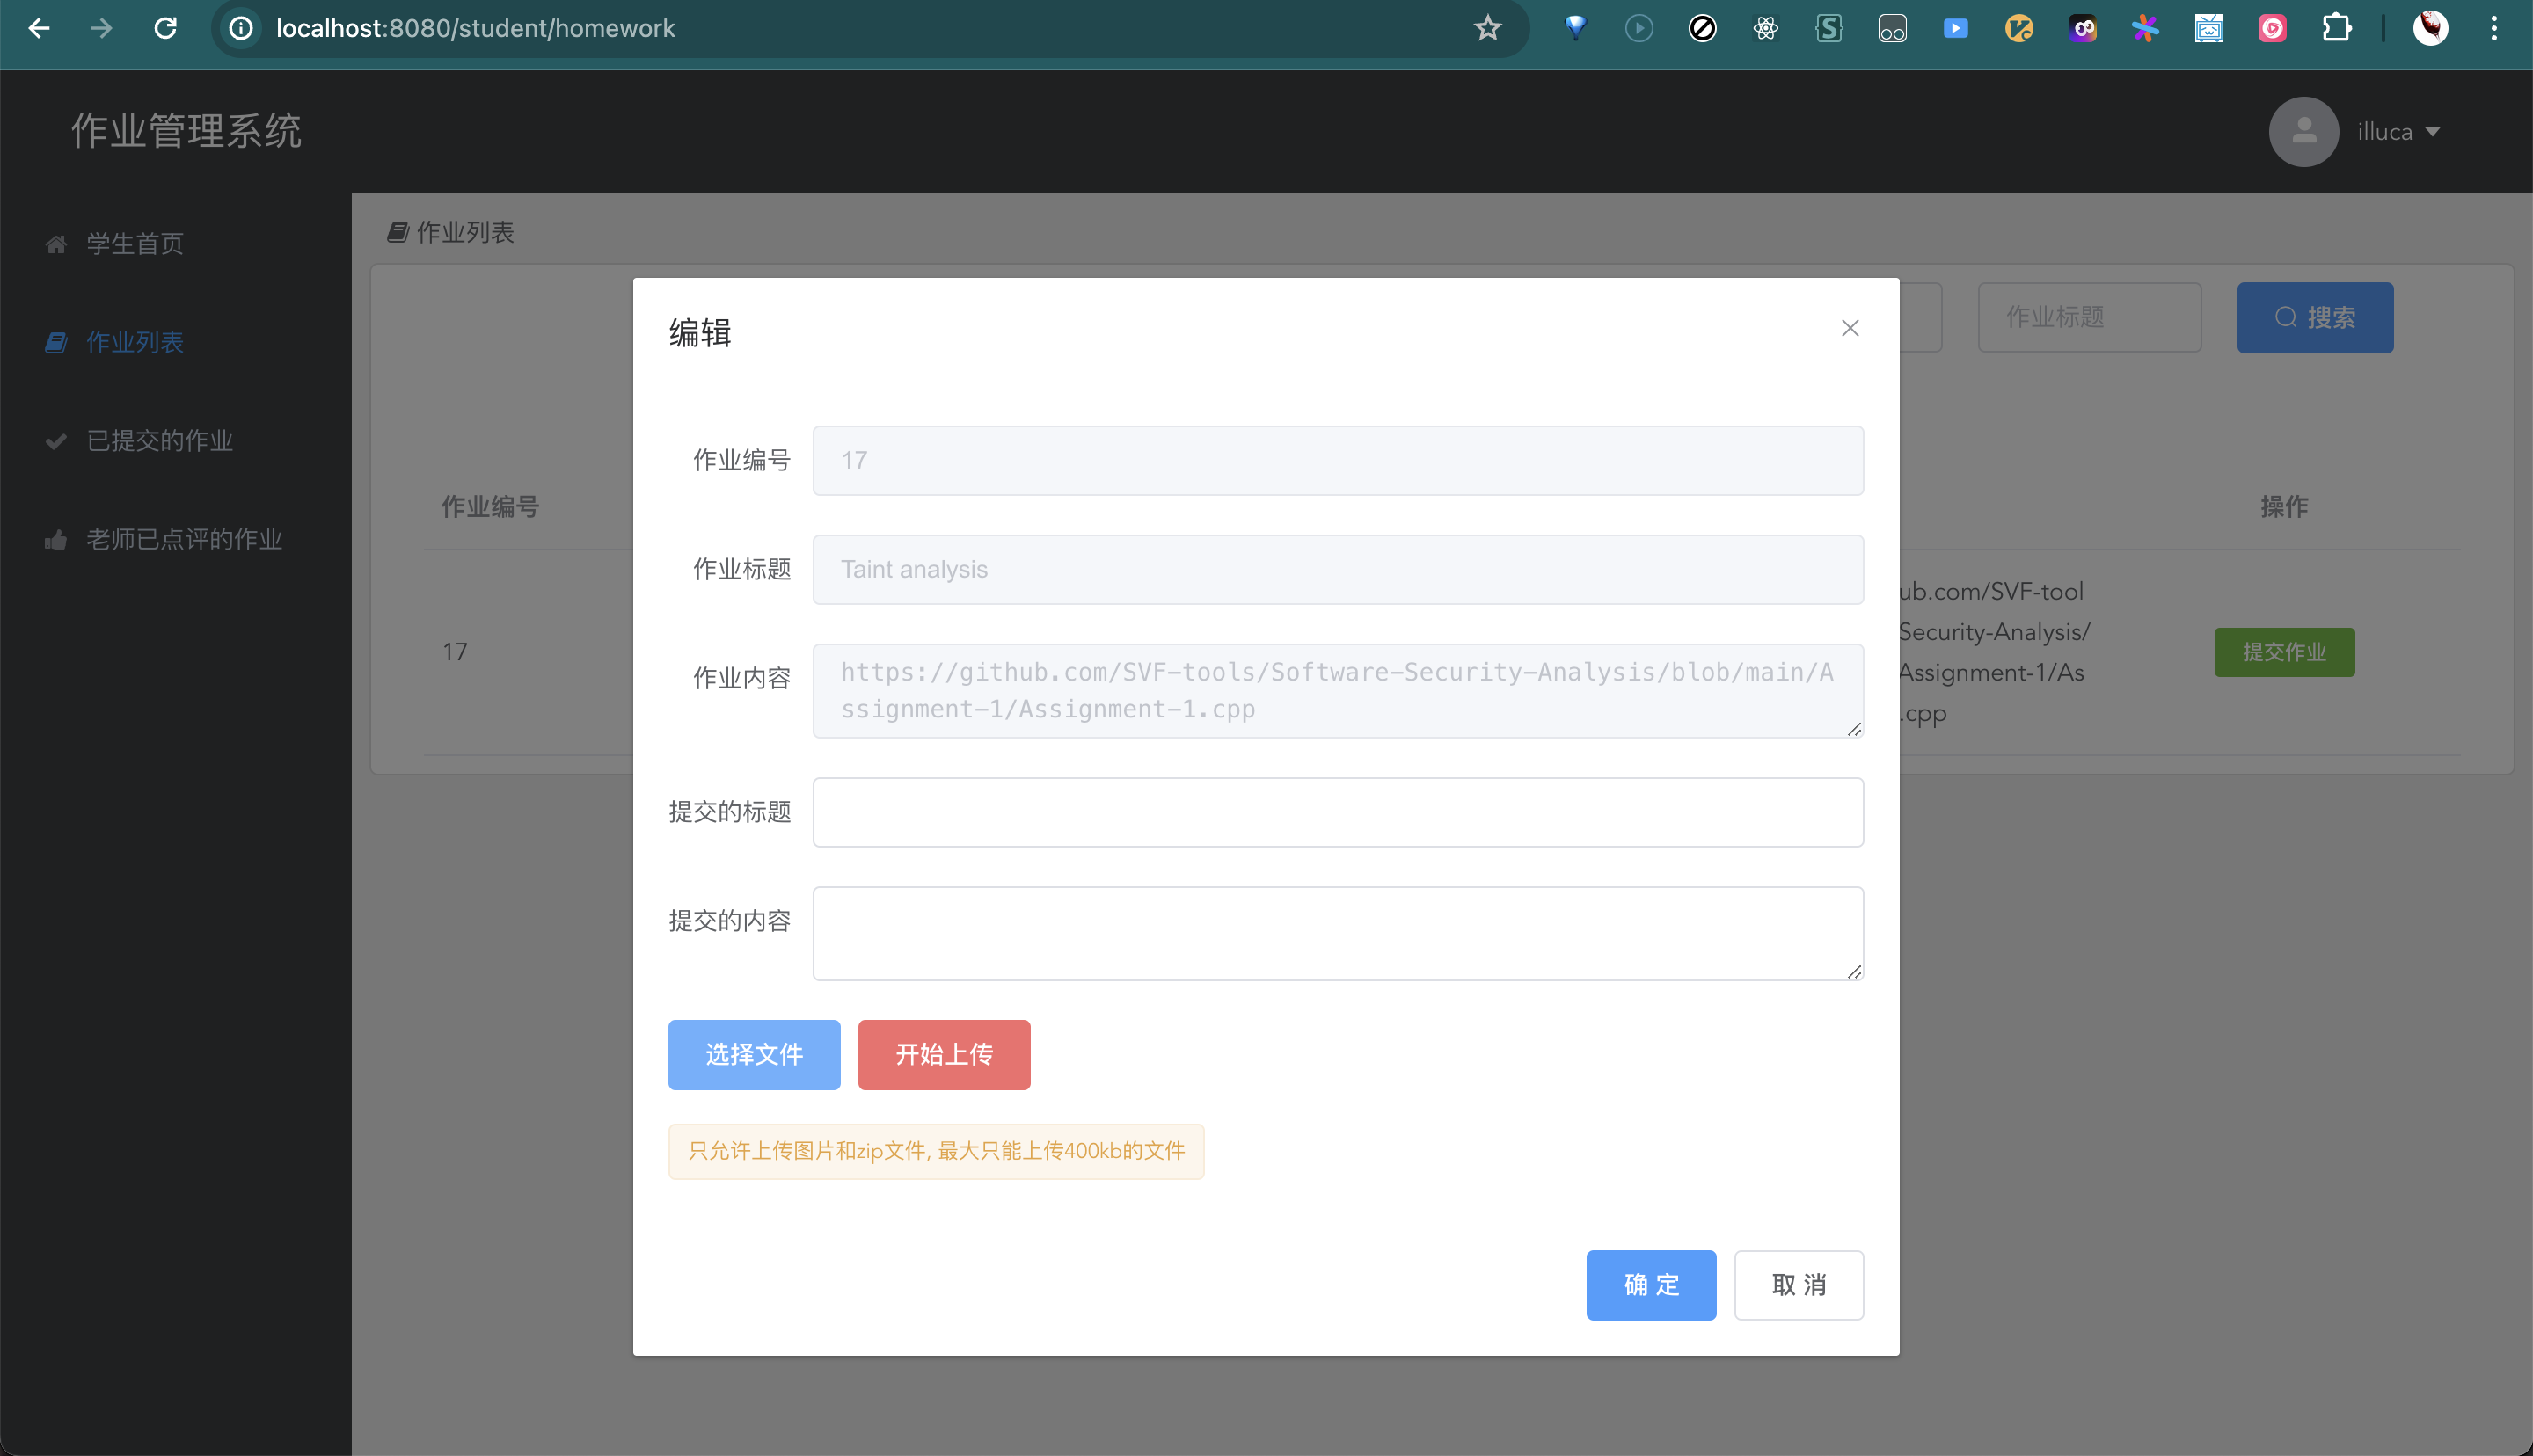The width and height of the screenshot is (2533, 1456).
Task: Click the 作业编号 column header
Action: [x=490, y=506]
